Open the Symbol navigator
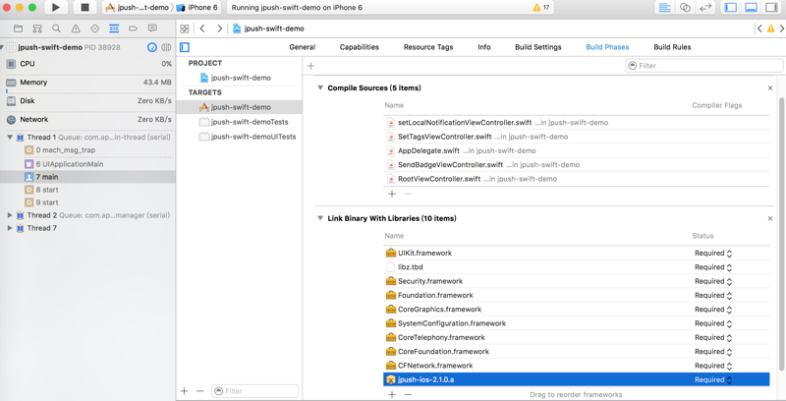The image size is (786, 401). tap(37, 29)
